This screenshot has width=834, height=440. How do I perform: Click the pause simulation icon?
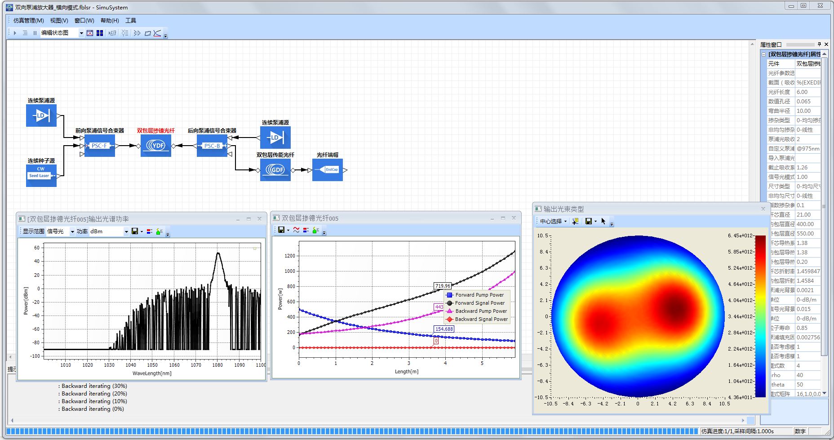click(x=35, y=33)
